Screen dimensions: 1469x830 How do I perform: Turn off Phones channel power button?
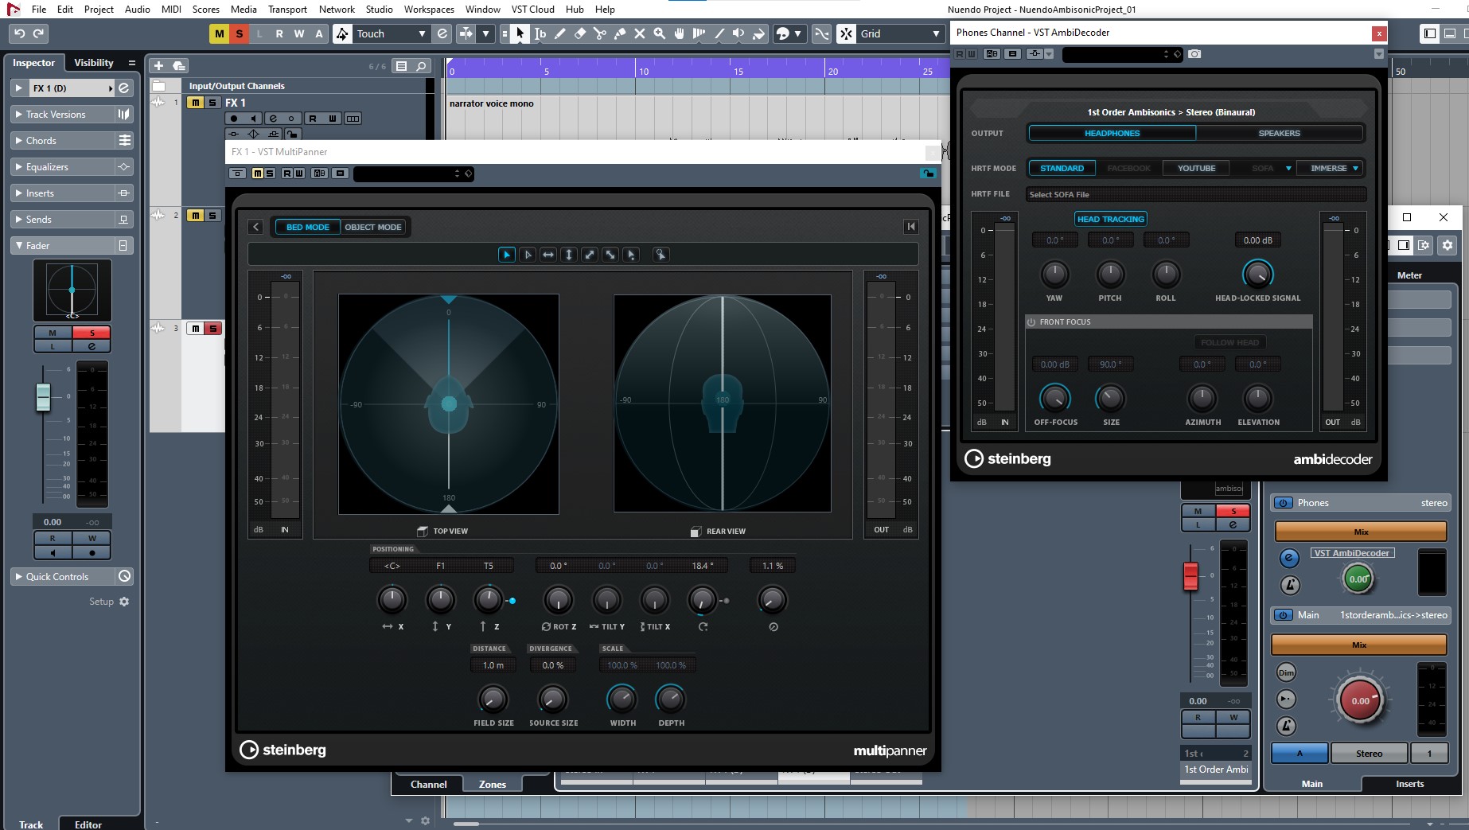click(x=1283, y=503)
